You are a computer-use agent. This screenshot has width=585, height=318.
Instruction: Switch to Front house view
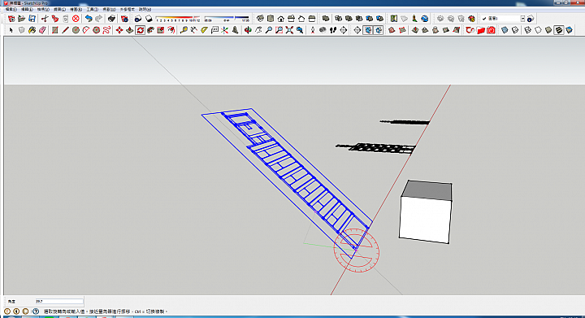(281, 19)
